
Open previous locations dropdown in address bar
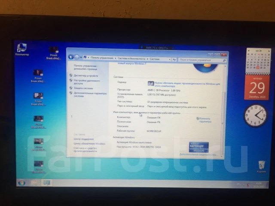click(170, 60)
